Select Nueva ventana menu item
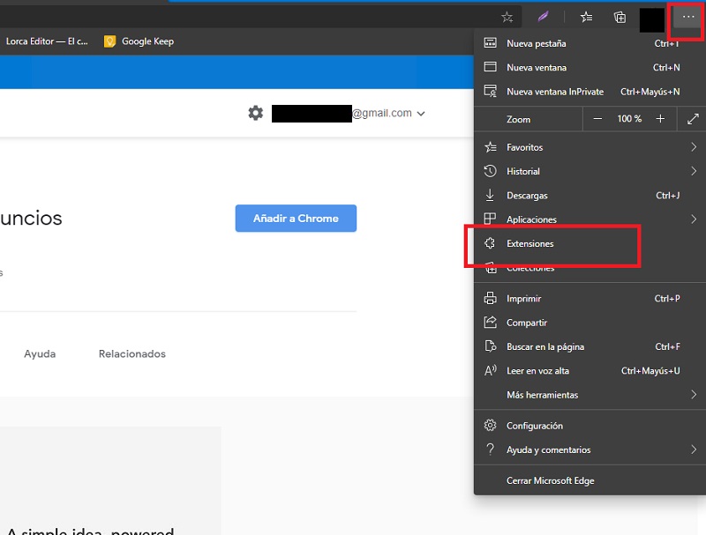Image resolution: width=706 pixels, height=535 pixels. point(590,68)
